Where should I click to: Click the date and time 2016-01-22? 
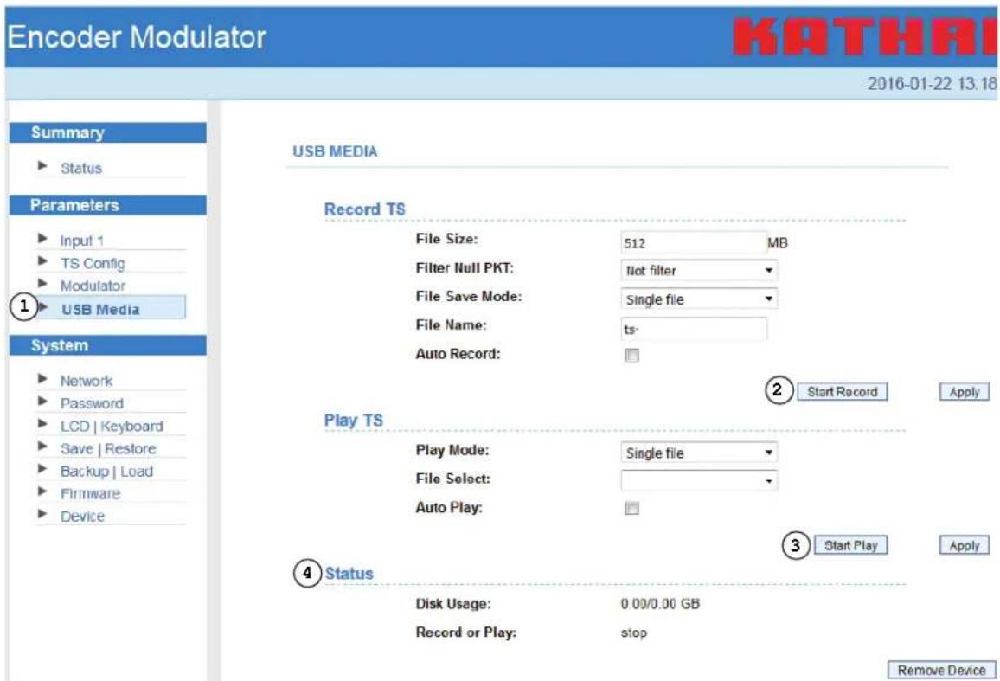[931, 84]
